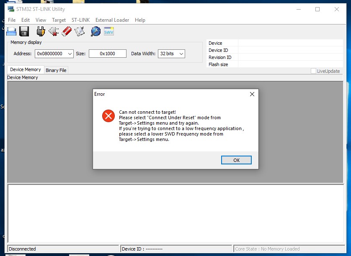Screen dimensions: 351x256
Task: Click the Core State status bar entry
Action: pyautogui.click(x=289, y=249)
